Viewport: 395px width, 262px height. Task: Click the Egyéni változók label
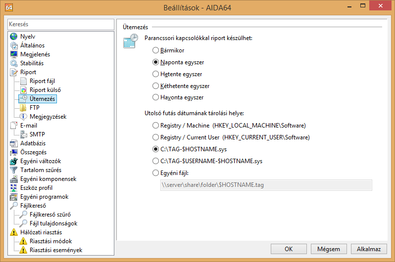tap(41, 161)
